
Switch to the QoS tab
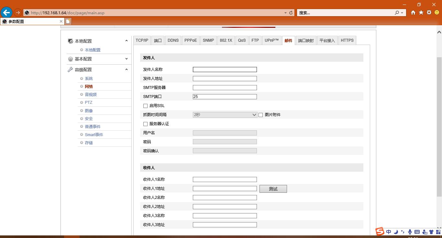(x=242, y=40)
